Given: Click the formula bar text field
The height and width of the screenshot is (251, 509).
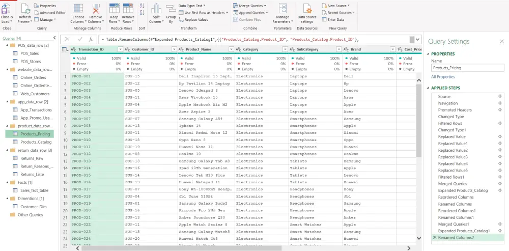Looking at the screenshot, I should [x=253, y=39].
